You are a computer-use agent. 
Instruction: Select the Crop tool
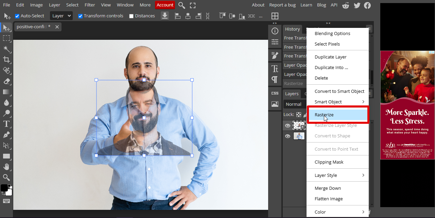pyautogui.click(x=6, y=60)
